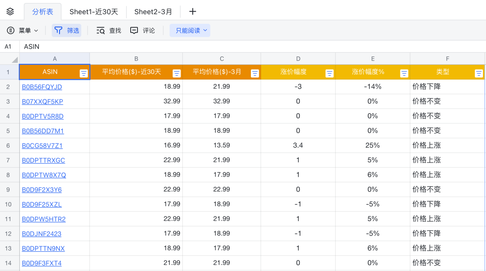Click the 查找 search tool
Screen dimensions: 486x271
[109, 30]
